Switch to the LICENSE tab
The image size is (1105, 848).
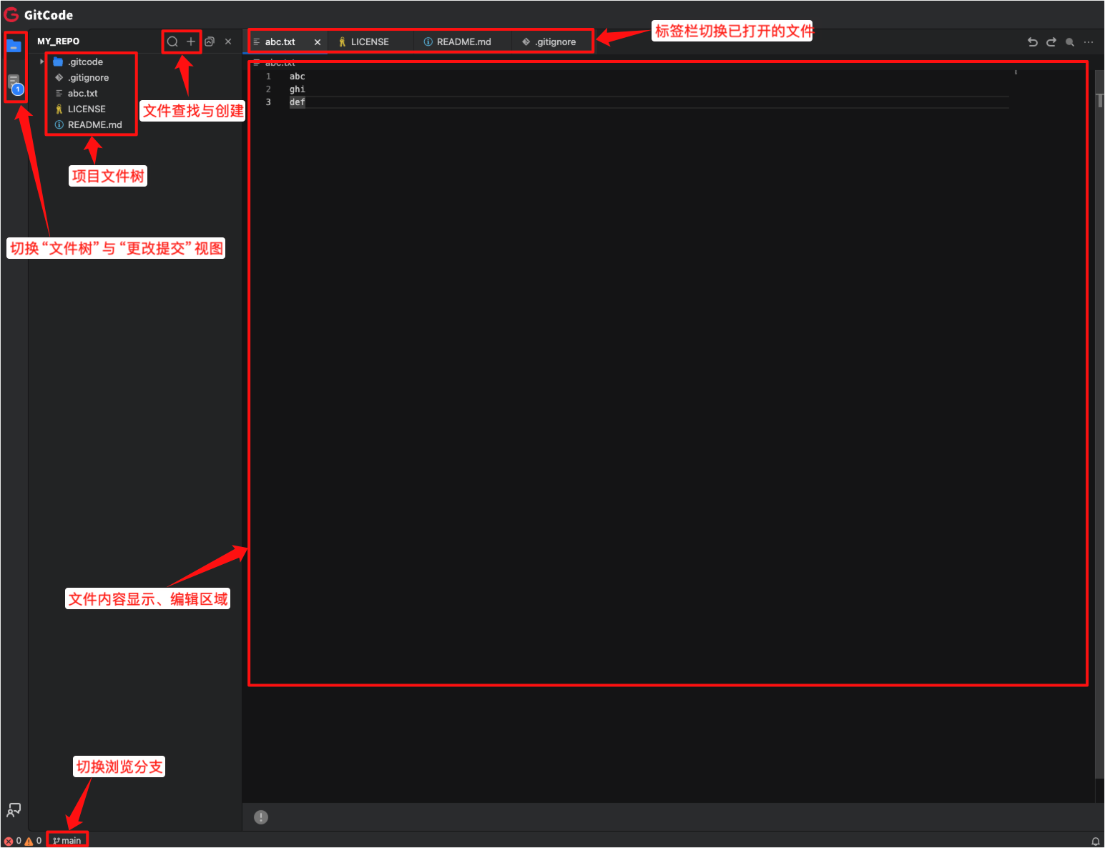[x=369, y=42]
